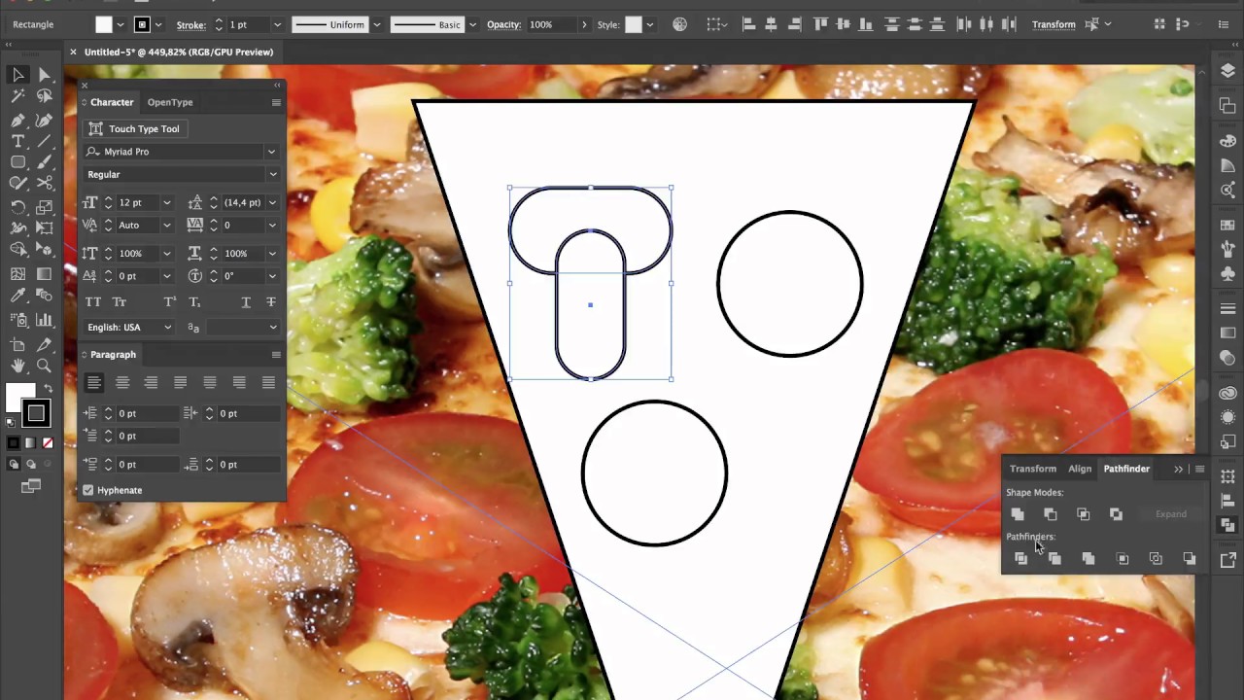Open the 12 pt font size dropdown

166,203
